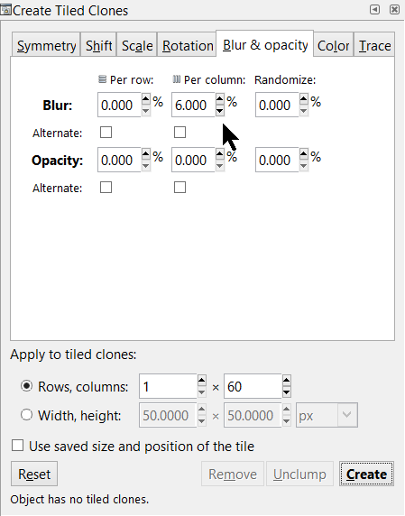Screen dimensions: 405x516
Task: Decrease rows count down arrow
Action: click(x=202, y=392)
